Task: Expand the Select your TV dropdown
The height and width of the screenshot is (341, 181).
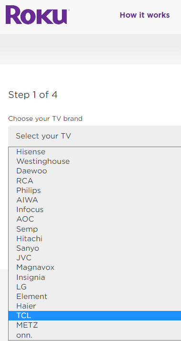Action: [94, 136]
